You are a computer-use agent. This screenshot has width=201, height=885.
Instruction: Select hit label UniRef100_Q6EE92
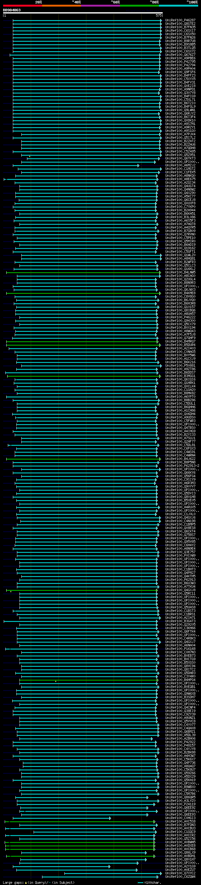(x=180, y=807)
